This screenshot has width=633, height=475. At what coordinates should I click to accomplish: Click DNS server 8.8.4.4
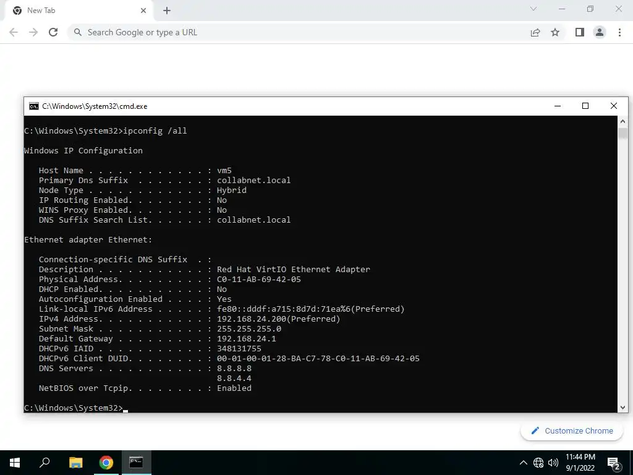click(234, 378)
